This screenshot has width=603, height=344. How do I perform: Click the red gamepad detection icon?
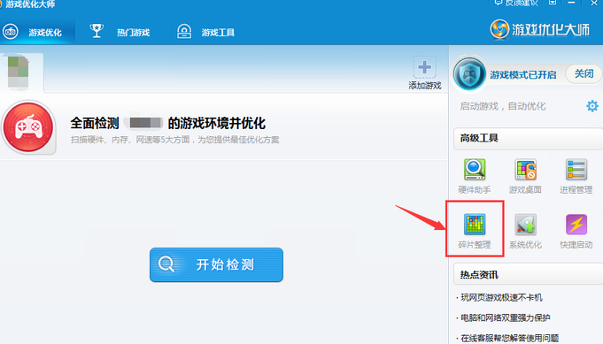pyautogui.click(x=28, y=127)
